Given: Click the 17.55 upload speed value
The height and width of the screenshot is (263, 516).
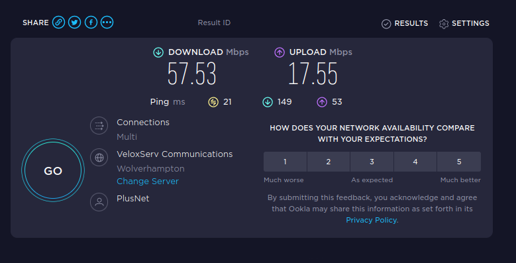Looking at the screenshot, I should (x=313, y=74).
